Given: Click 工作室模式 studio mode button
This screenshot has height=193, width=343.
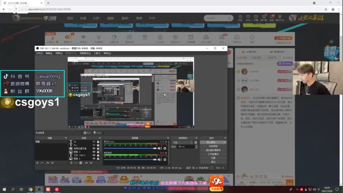Looking at the screenshot, I should pos(213,154).
